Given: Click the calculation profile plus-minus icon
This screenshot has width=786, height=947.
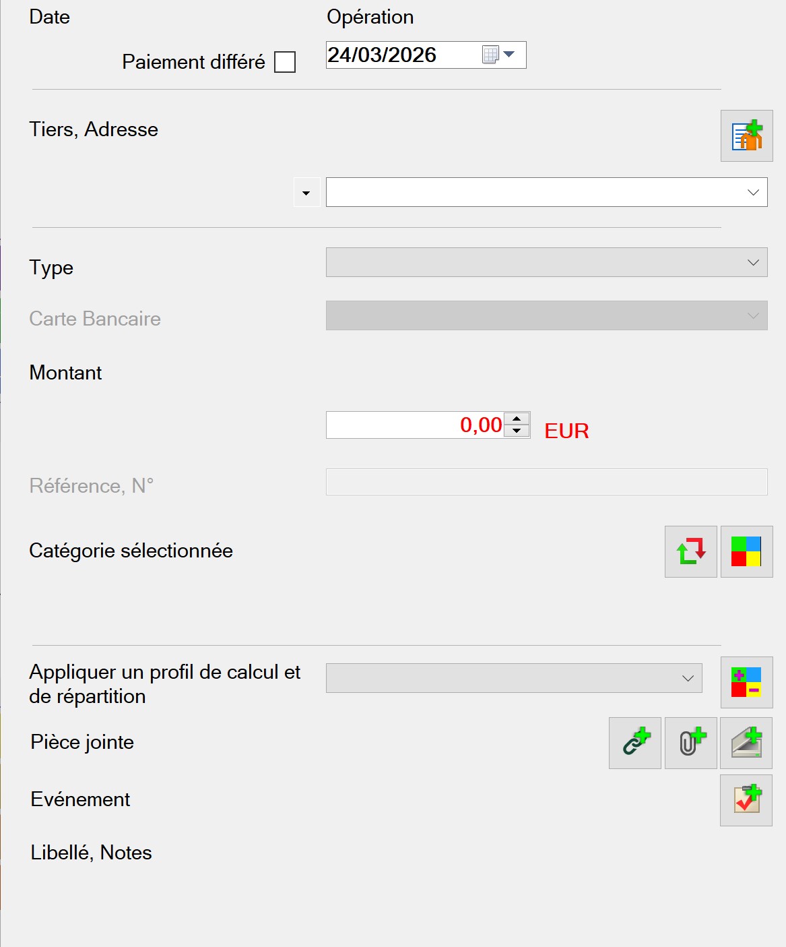Looking at the screenshot, I should click(746, 682).
